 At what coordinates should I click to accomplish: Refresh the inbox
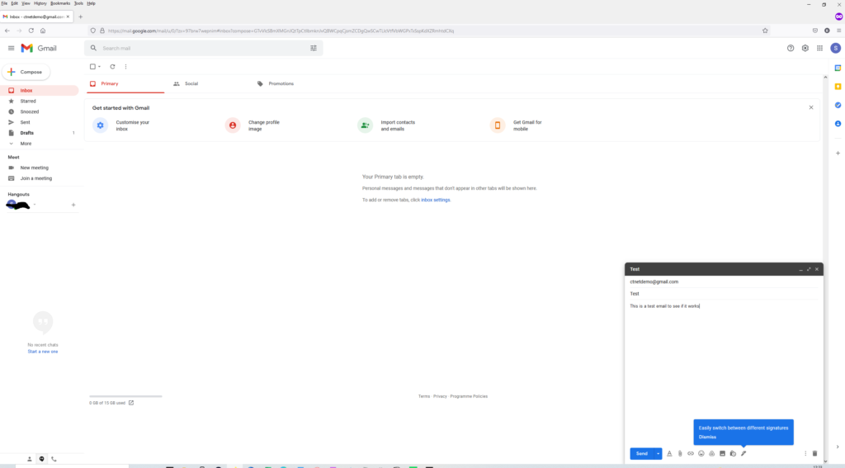pos(112,67)
